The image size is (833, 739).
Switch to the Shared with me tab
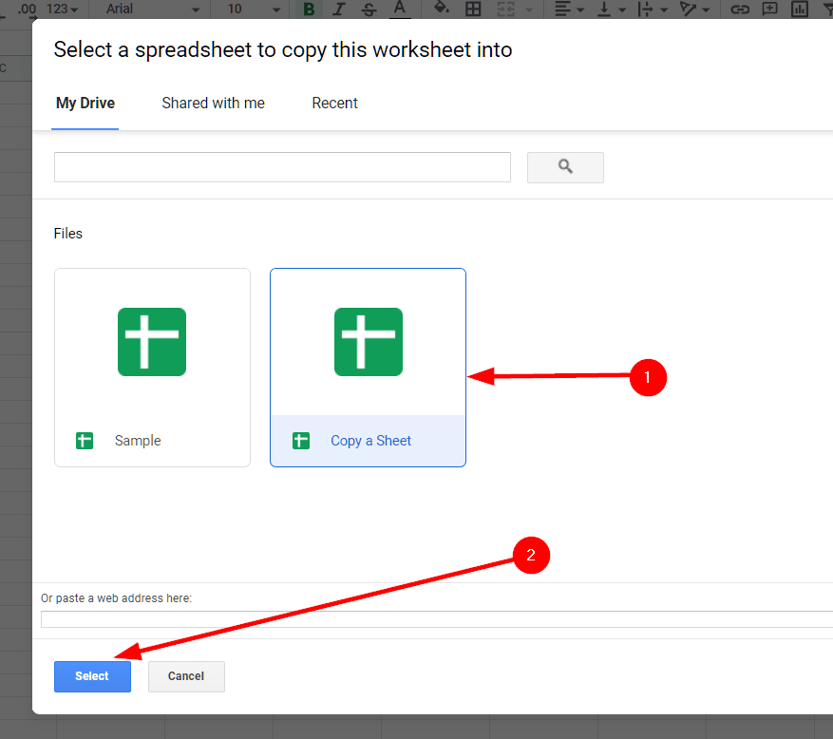tap(213, 104)
